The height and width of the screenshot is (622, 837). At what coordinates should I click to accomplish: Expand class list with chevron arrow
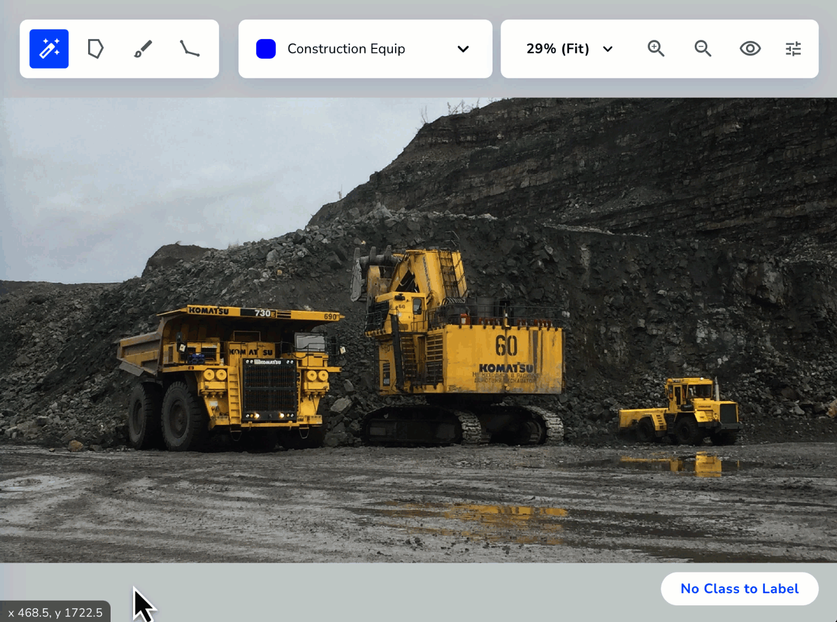pos(463,49)
